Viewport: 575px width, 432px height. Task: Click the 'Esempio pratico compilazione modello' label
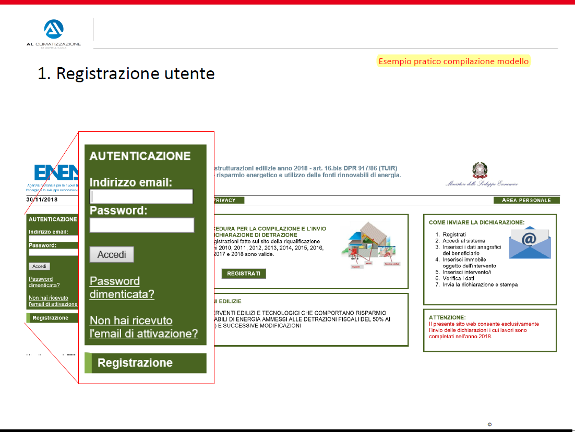coord(453,61)
